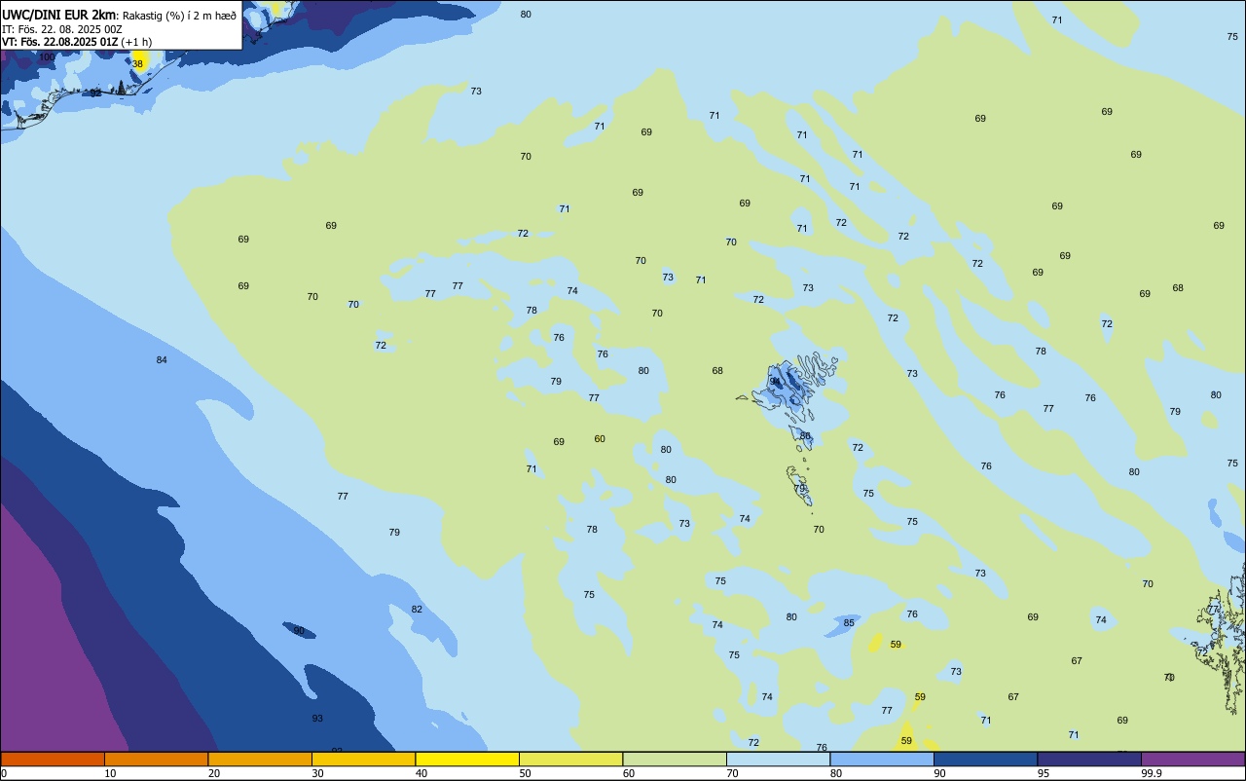Click the 'Rakastig (%) í 2 m hæð' label
1246x781 pixels.
179,16
